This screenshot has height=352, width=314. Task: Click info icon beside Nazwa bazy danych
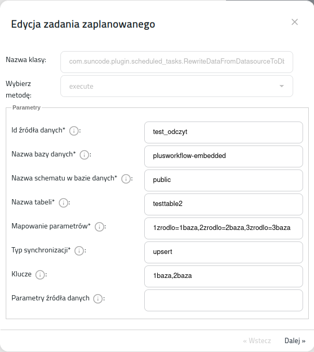tap(84, 155)
